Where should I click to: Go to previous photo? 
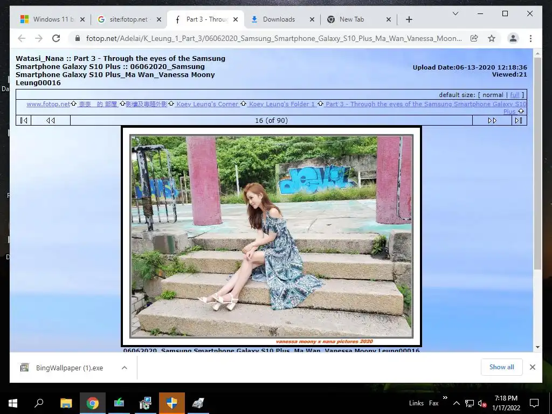[51, 120]
